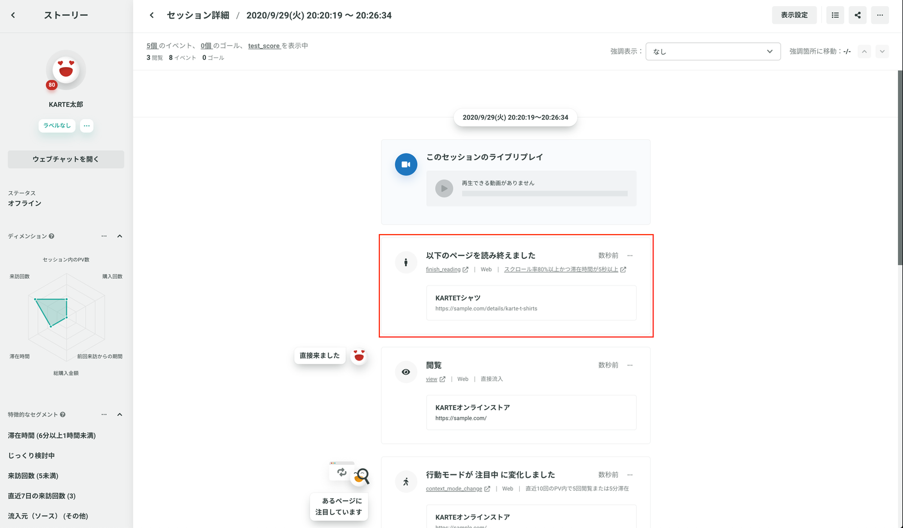The height and width of the screenshot is (528, 903).
Task: Move to next highlighted spot arrow
Action: click(x=882, y=51)
